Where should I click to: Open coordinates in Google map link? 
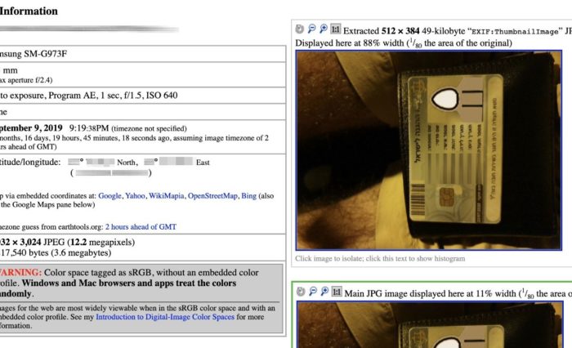click(109, 196)
